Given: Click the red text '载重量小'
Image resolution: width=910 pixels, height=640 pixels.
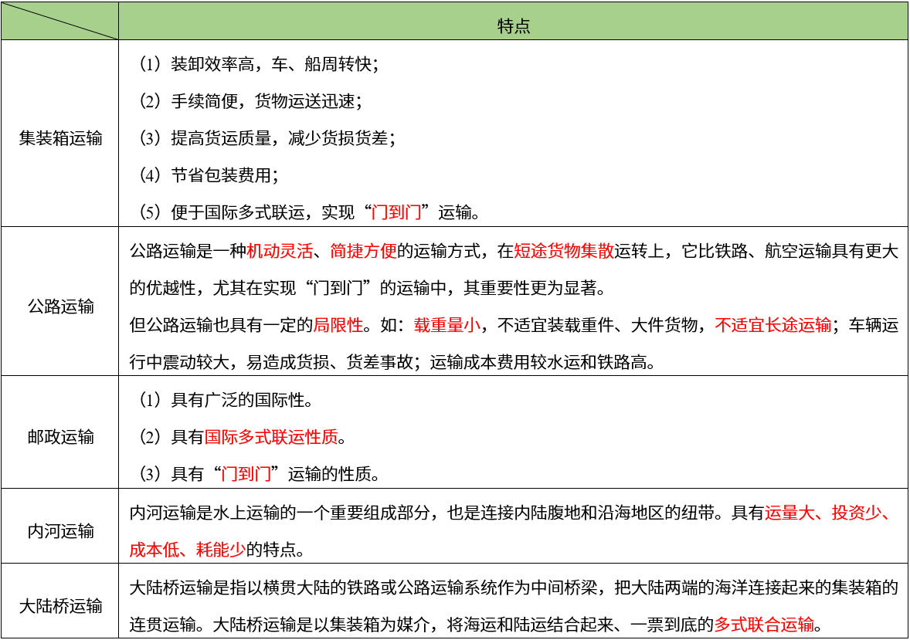Looking at the screenshot, I should point(447,324).
